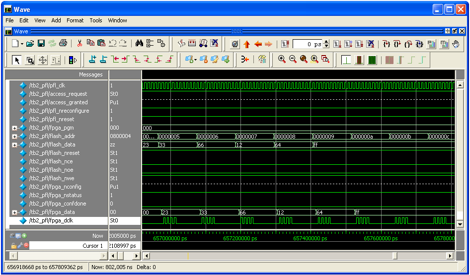Click the orange up arrow icon
Screen dimensions: 470x275
coord(247,44)
